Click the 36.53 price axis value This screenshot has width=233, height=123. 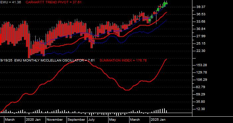(x=200, y=14)
